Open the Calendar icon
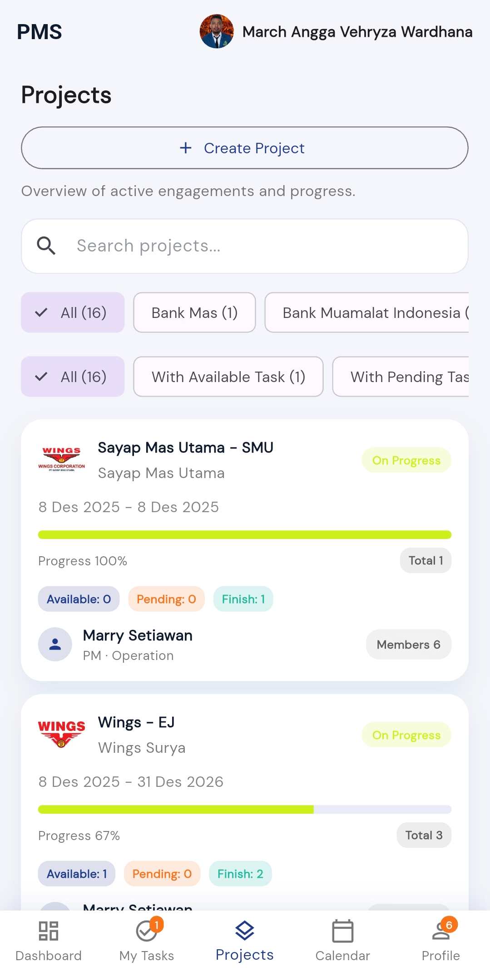Viewport: 490px width, 972px height. [342, 931]
